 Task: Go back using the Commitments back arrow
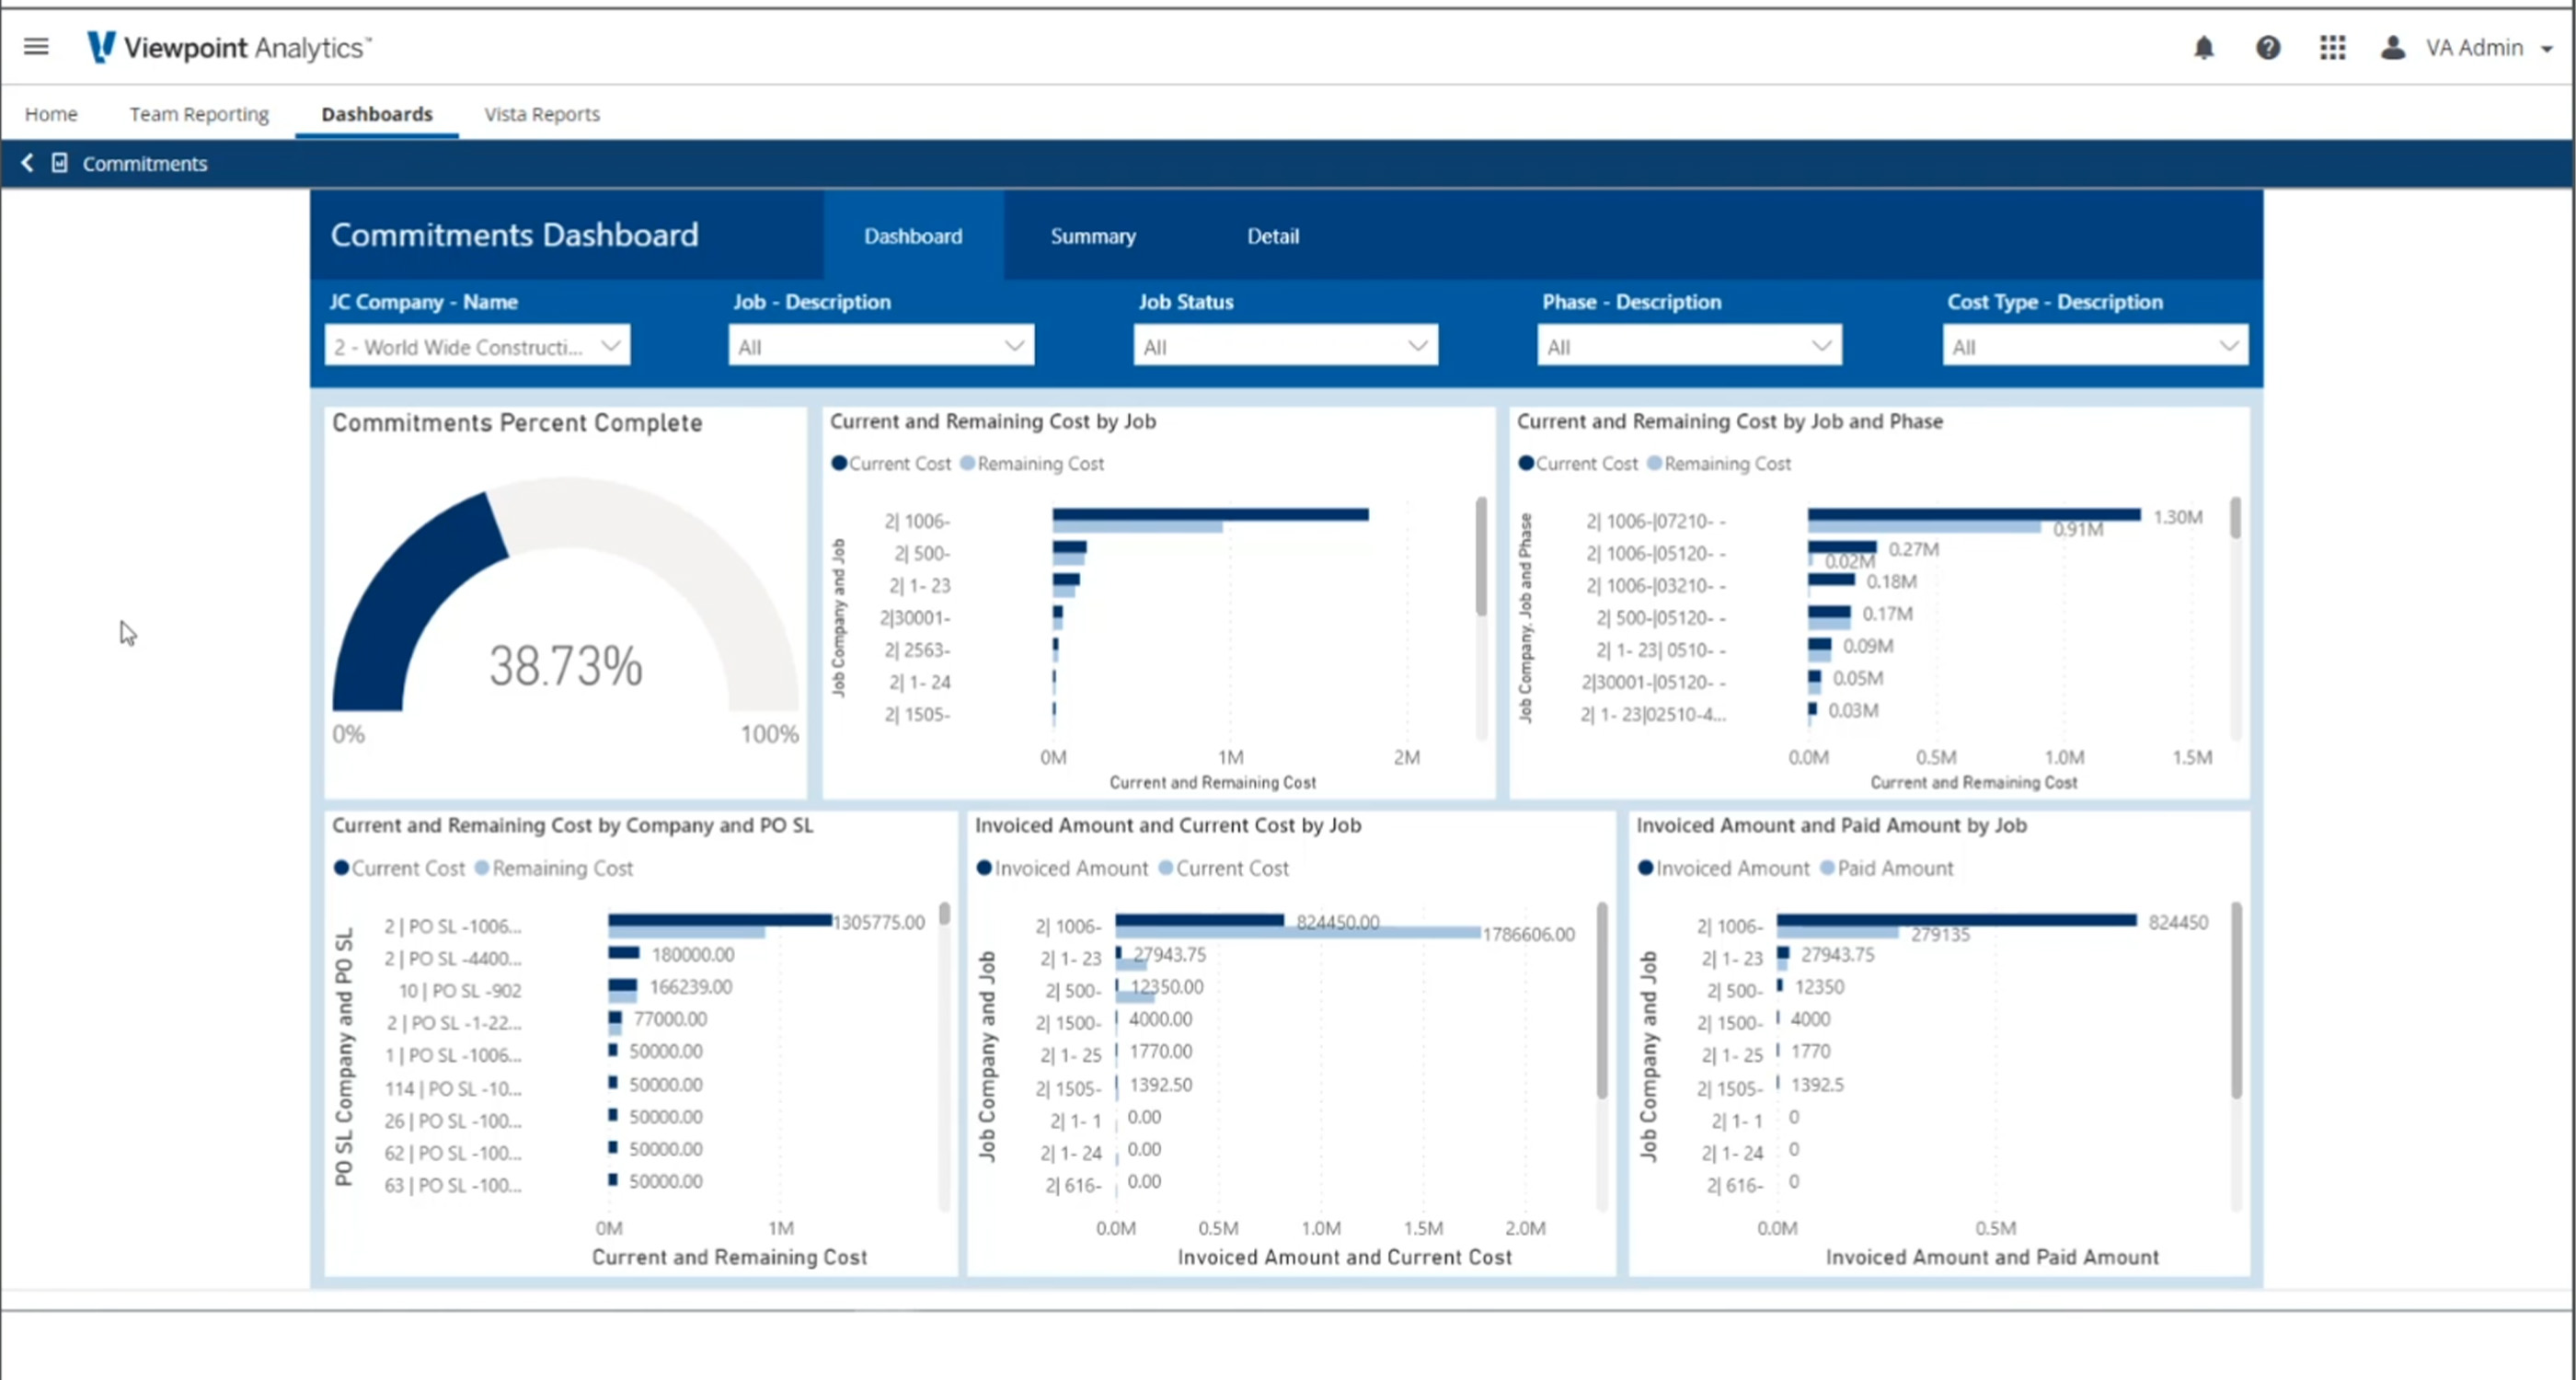(27, 163)
